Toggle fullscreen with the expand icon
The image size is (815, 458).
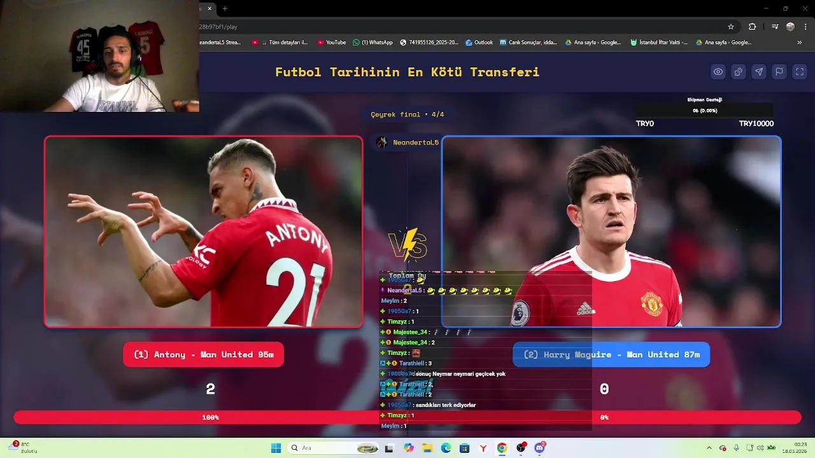800,72
